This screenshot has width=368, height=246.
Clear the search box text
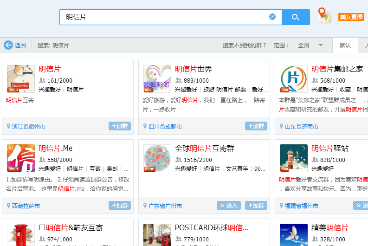[272, 17]
